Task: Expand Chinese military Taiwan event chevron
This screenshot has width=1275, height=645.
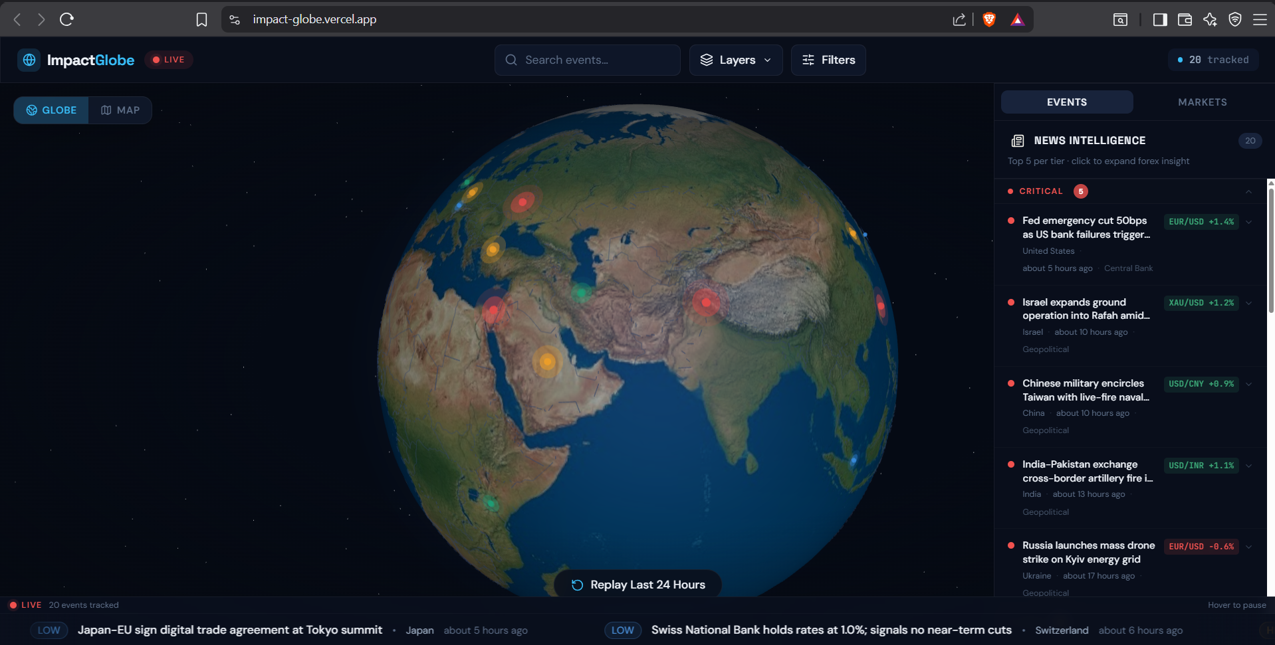Action: coord(1249,384)
